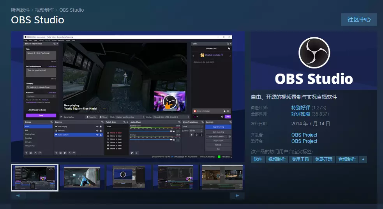Toggle visibility of Now Playing source
Viewport: 383px width, 209px height.
[x=97, y=126]
